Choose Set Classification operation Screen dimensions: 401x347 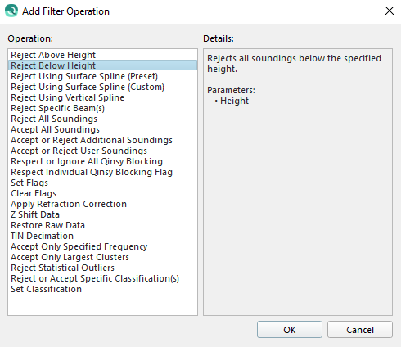pos(102,289)
